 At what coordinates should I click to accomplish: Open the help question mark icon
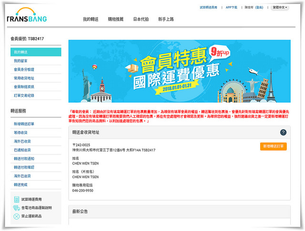283,132
